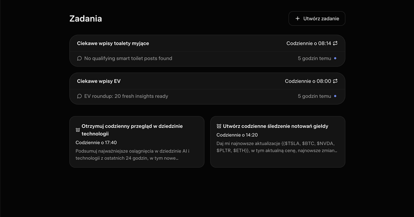Image resolution: width=414 pixels, height=217 pixels.
Task: Click the Codziennie o 08:00 schedule text
Action: click(308, 81)
